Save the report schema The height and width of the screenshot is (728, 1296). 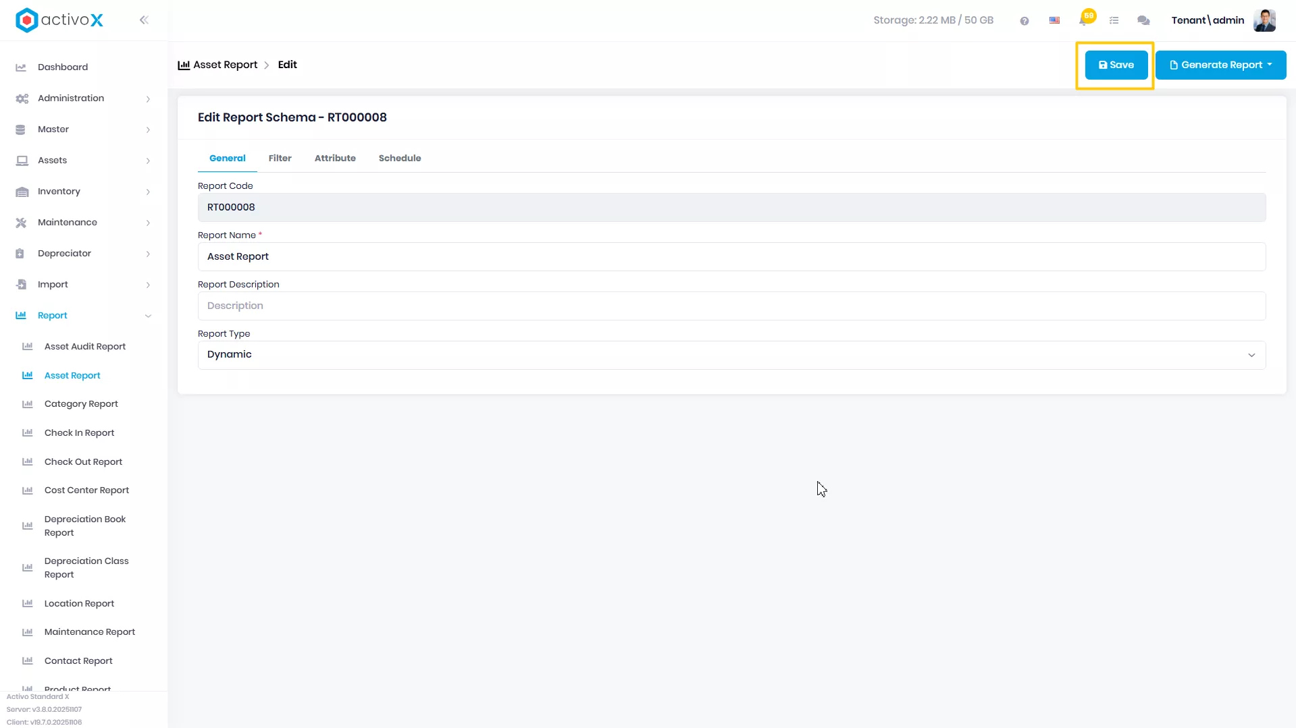(1116, 65)
